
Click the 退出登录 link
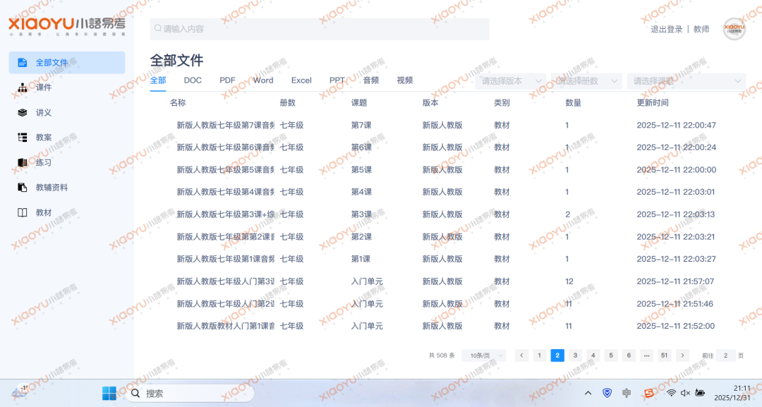666,30
